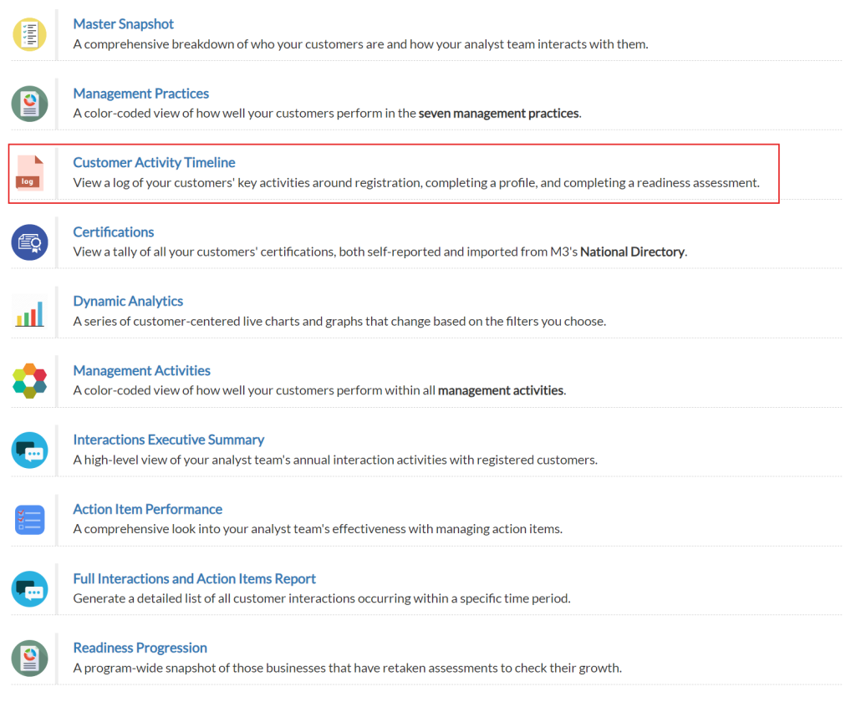Viewport: 856px width, 702px height.
Task: Click the colorful hexagons Management Activities icon
Action: pos(30,381)
